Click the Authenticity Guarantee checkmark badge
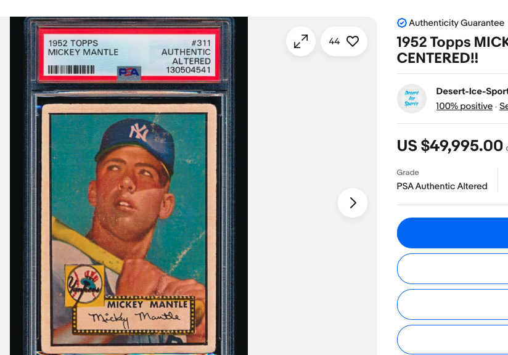Screen dimensions: 508x355 tap(402, 23)
